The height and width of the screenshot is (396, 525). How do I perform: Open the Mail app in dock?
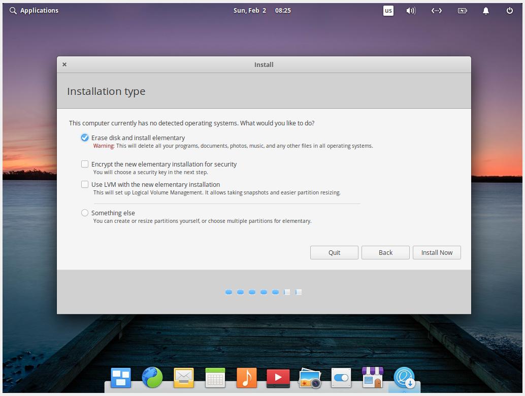[184, 378]
